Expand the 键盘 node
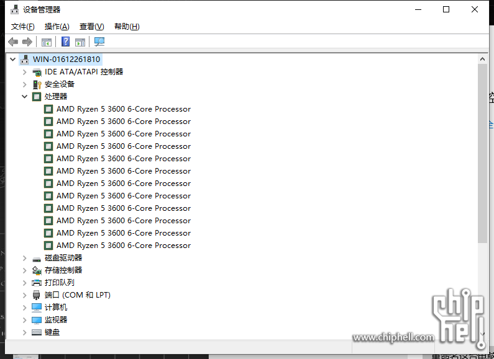This screenshot has height=359, width=494. click(25, 332)
